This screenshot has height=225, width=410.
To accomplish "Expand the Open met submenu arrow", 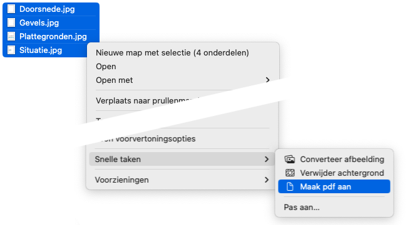I will coord(267,80).
